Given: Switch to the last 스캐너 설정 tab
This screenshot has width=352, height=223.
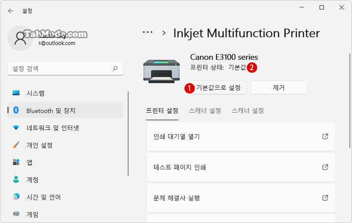Looking at the screenshot, I should 248,111.
